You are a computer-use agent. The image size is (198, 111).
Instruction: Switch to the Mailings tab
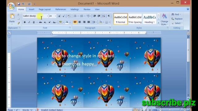click(75, 9)
